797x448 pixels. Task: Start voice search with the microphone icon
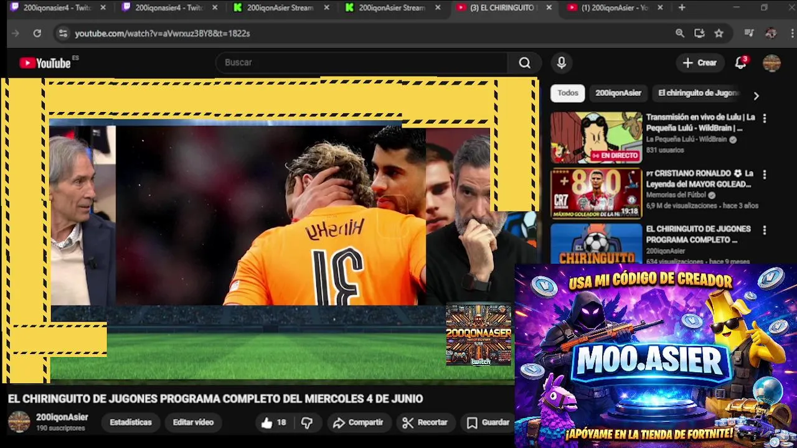[x=562, y=63]
